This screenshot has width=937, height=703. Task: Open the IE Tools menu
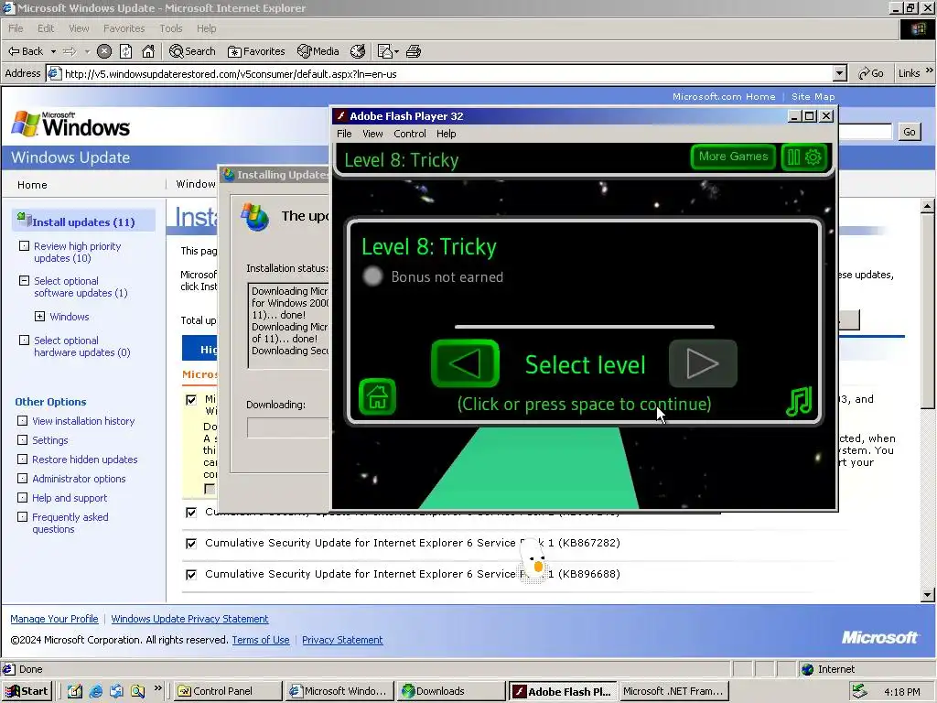(171, 28)
